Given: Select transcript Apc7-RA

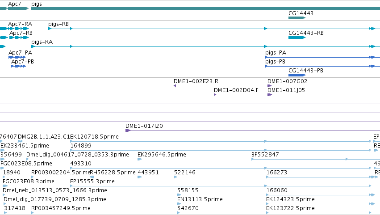Looking at the screenshot, I should [20, 24].
